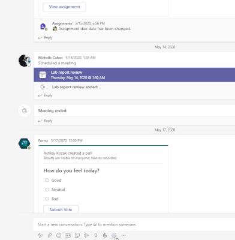Click the round Meeting ended avatar icon
Image resolution: width=235 pixels, height=240 pixels.
pyautogui.click(x=25, y=110)
